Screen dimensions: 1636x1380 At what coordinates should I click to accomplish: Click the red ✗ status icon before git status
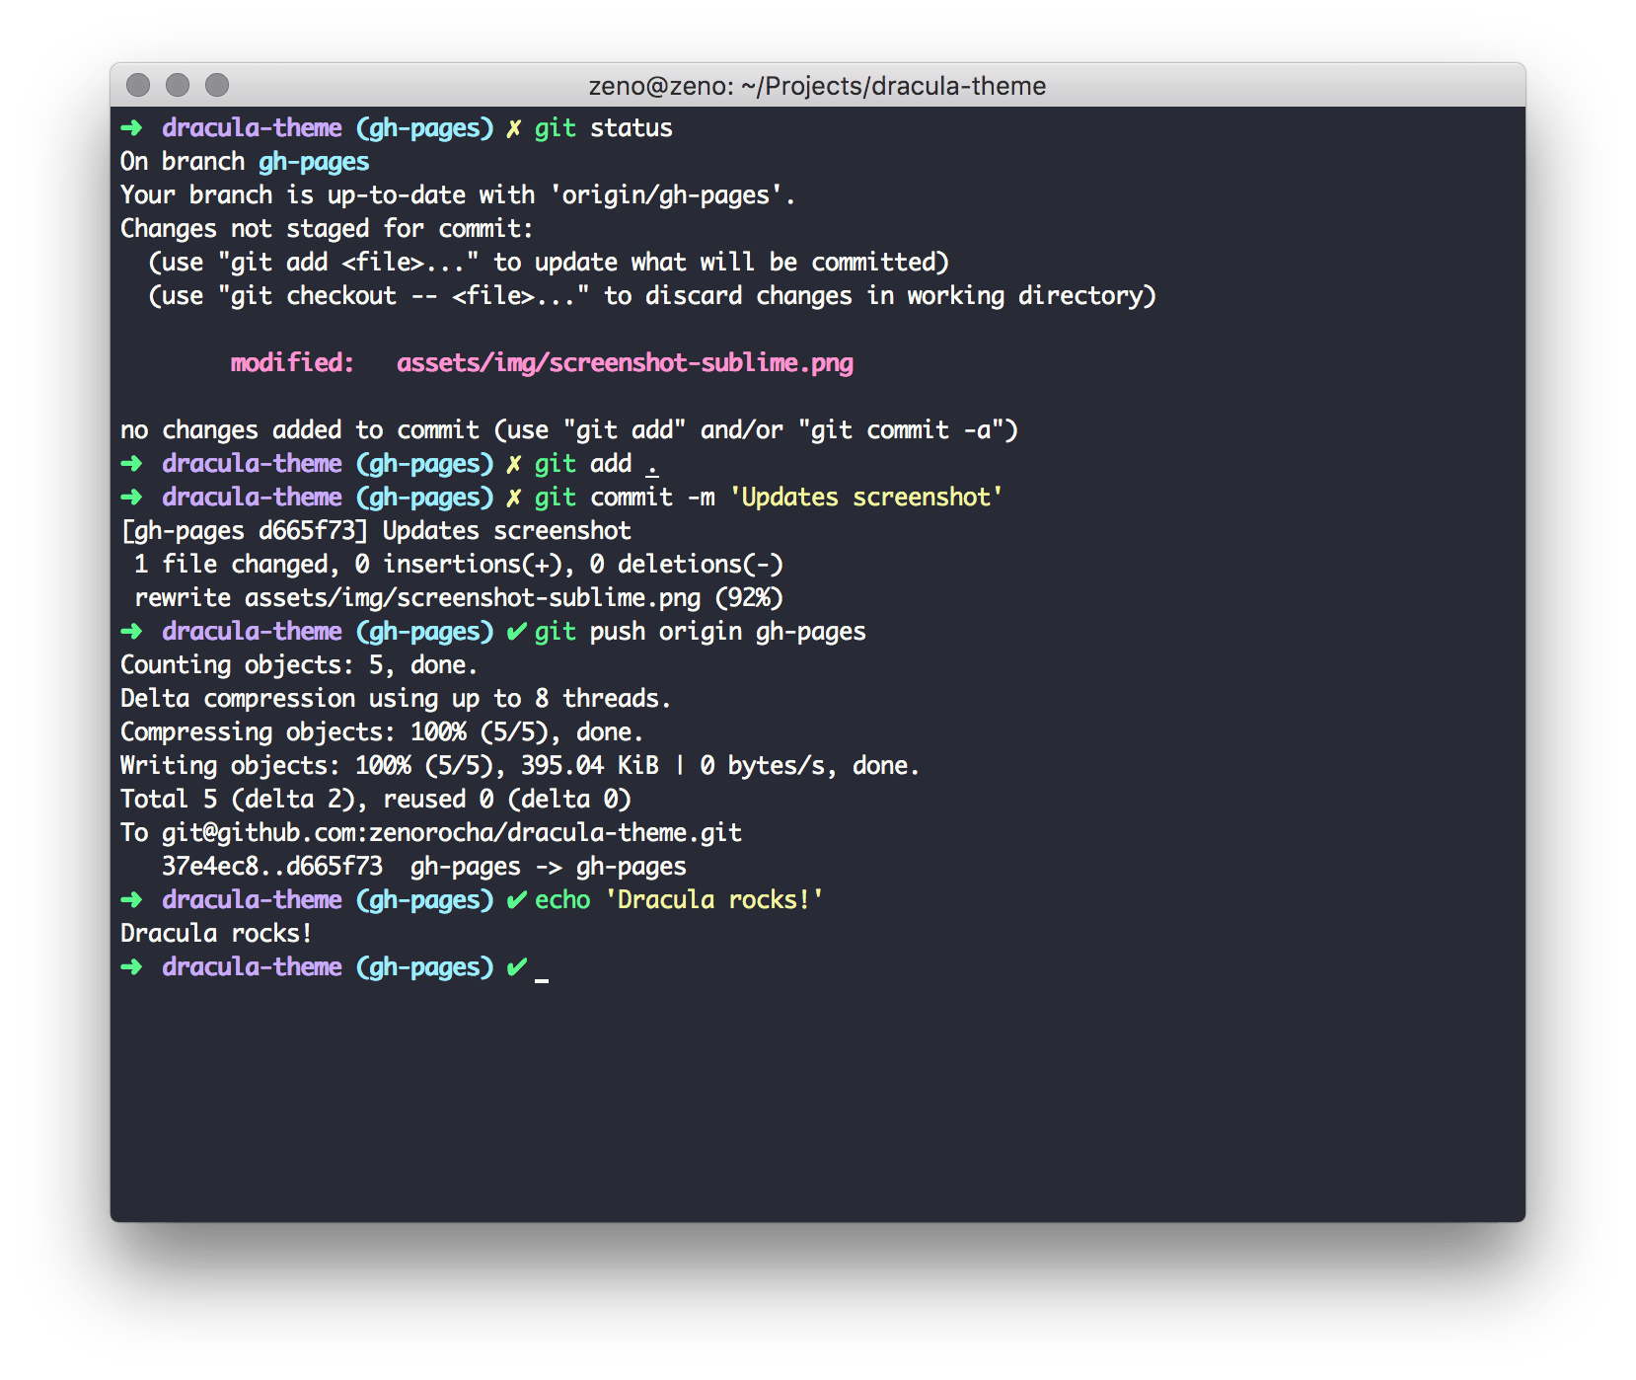[513, 127]
